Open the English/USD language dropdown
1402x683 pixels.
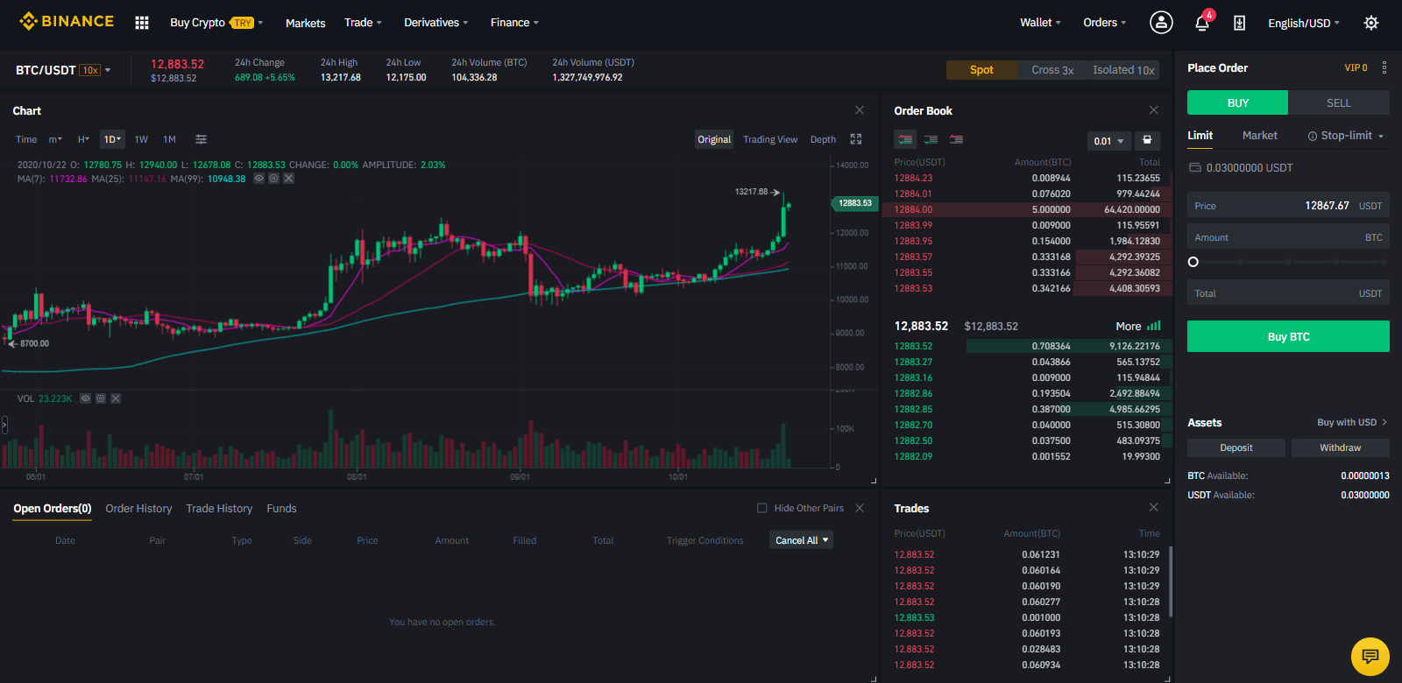coord(1303,23)
